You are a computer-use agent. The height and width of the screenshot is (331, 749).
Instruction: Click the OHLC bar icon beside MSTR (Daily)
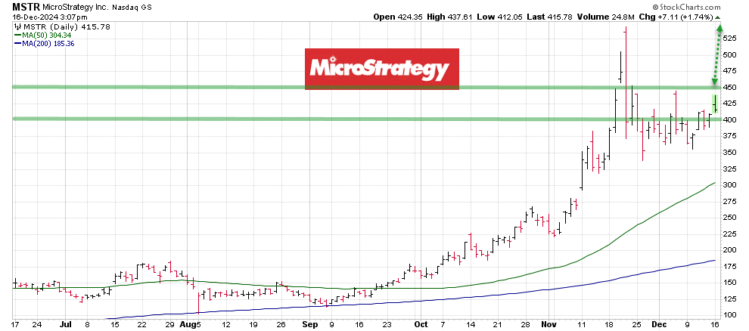point(17,26)
